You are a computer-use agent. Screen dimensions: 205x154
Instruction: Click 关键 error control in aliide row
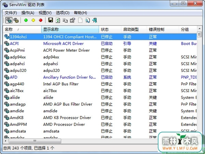pos(153,98)
